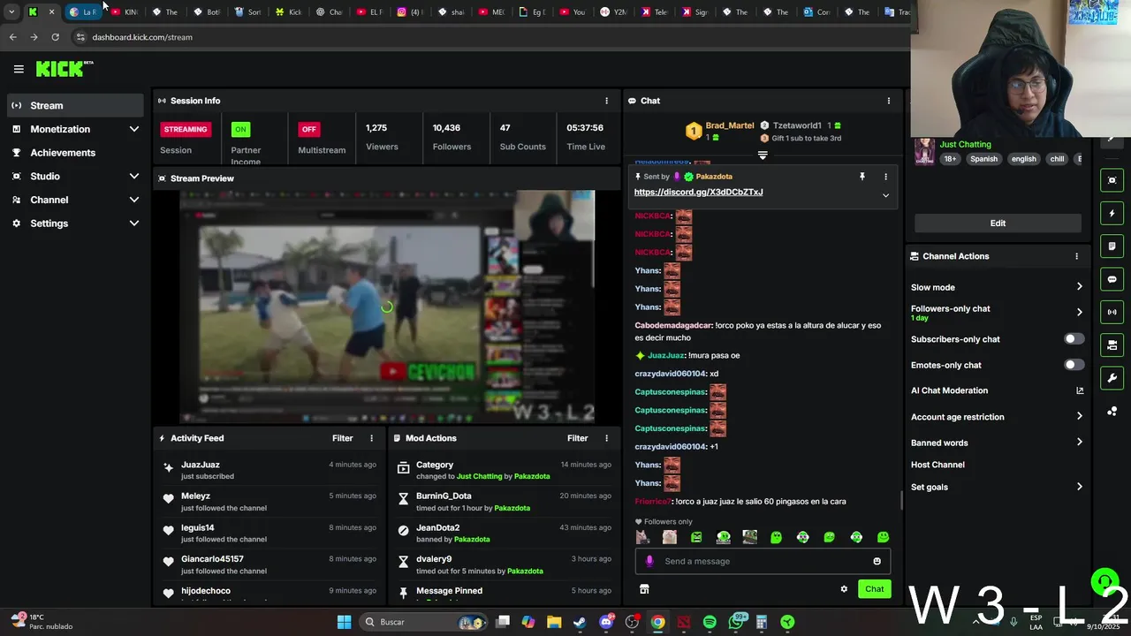Open AI Chat Moderation external link icon
Image resolution: width=1131 pixels, height=636 pixels.
tap(1080, 390)
